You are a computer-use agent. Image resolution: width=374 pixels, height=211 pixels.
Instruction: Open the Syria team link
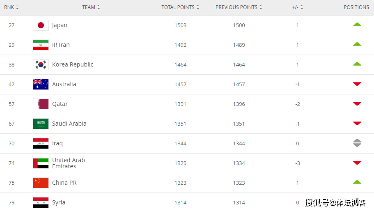tap(59, 203)
